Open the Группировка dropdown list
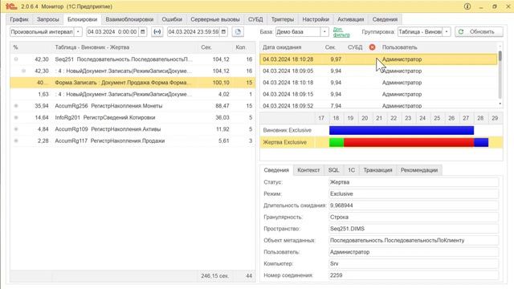The width and height of the screenshot is (514, 289). point(447,32)
